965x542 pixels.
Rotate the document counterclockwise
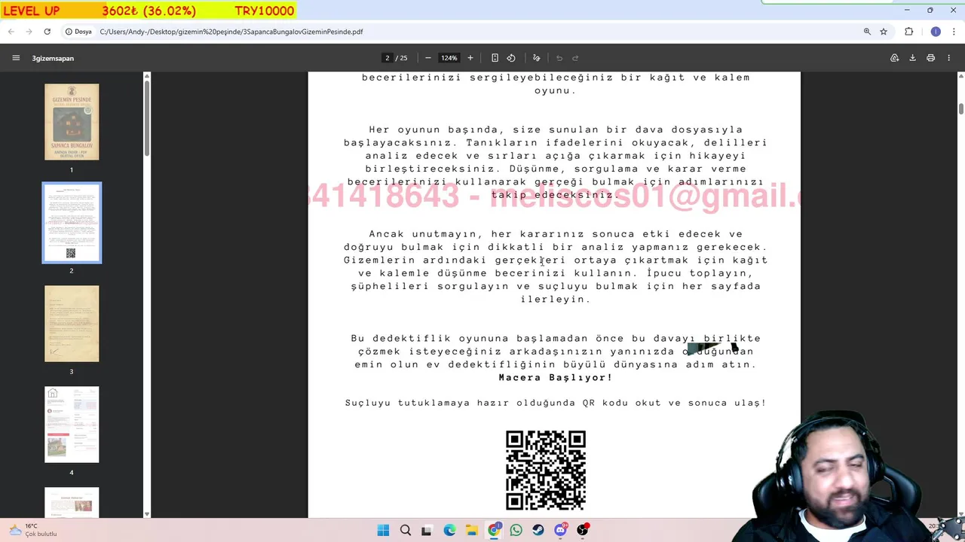511,58
